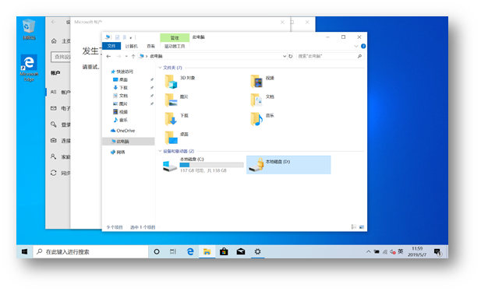This screenshot has width=481, height=291.
Task: Click home icon in Settings window
Action: click(54, 40)
